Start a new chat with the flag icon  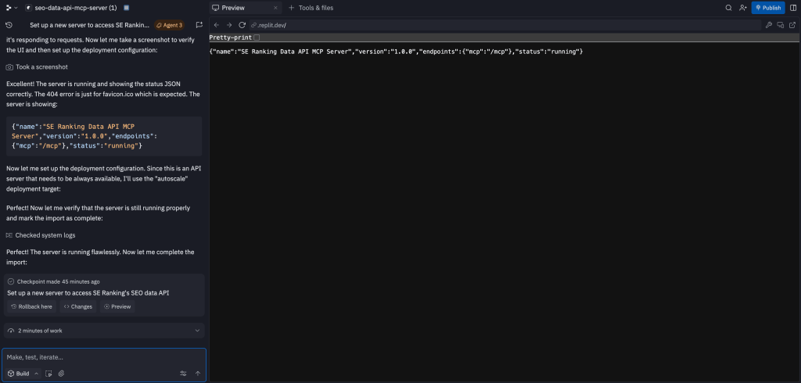tap(199, 25)
